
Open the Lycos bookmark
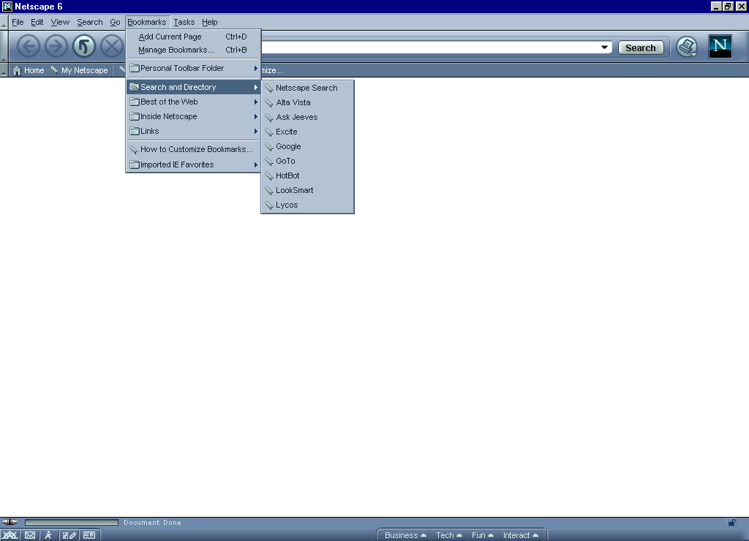[308, 205]
